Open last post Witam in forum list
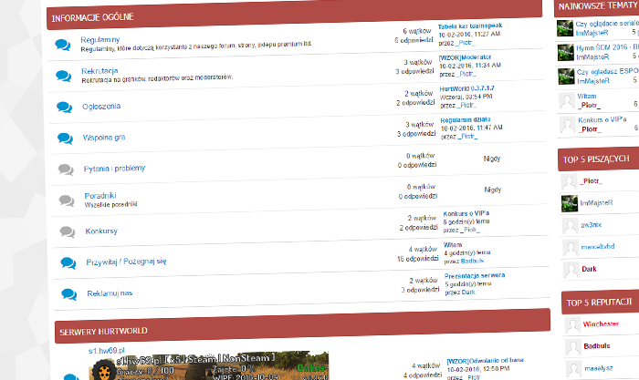The height and width of the screenshot is (380, 639). pos(453,245)
